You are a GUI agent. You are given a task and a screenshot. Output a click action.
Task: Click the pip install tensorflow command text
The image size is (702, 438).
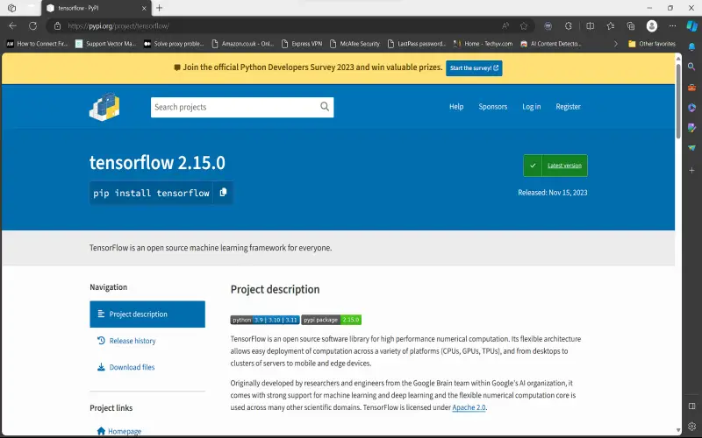[151, 193]
